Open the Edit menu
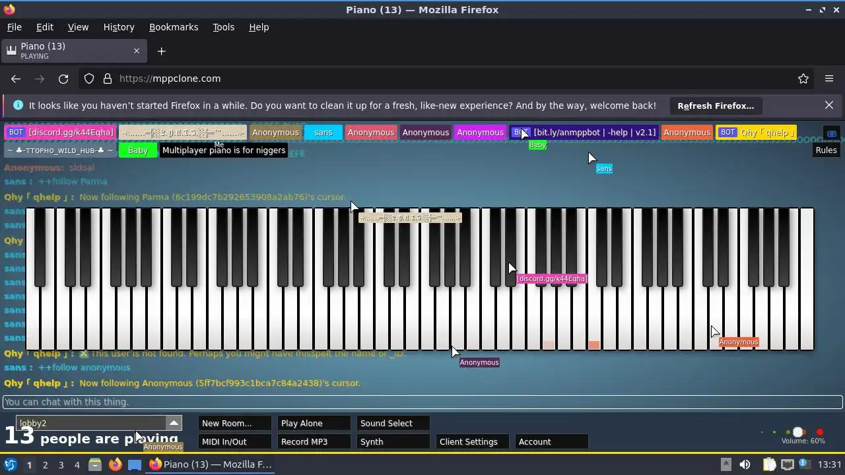This screenshot has width=845, height=475. 45,27
